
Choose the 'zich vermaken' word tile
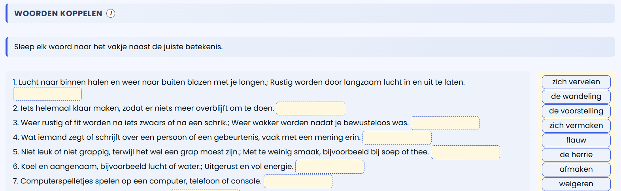pyautogui.click(x=576, y=126)
